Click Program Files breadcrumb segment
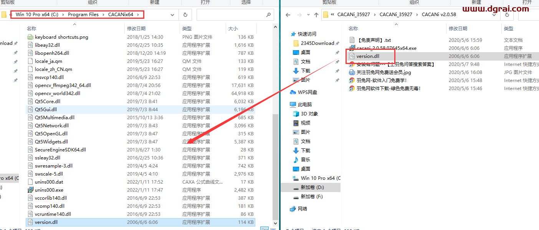 click(x=83, y=15)
